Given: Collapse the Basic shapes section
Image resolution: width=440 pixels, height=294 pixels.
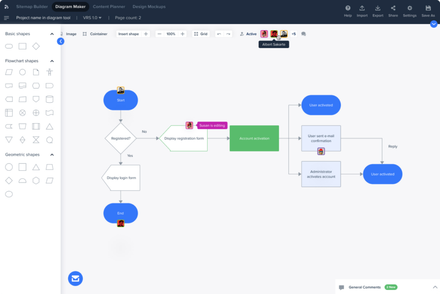Looking at the screenshot, I should click(x=52, y=34).
